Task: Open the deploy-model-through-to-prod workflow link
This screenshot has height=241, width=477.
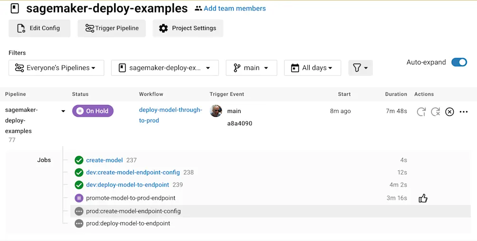Action: 170,115
